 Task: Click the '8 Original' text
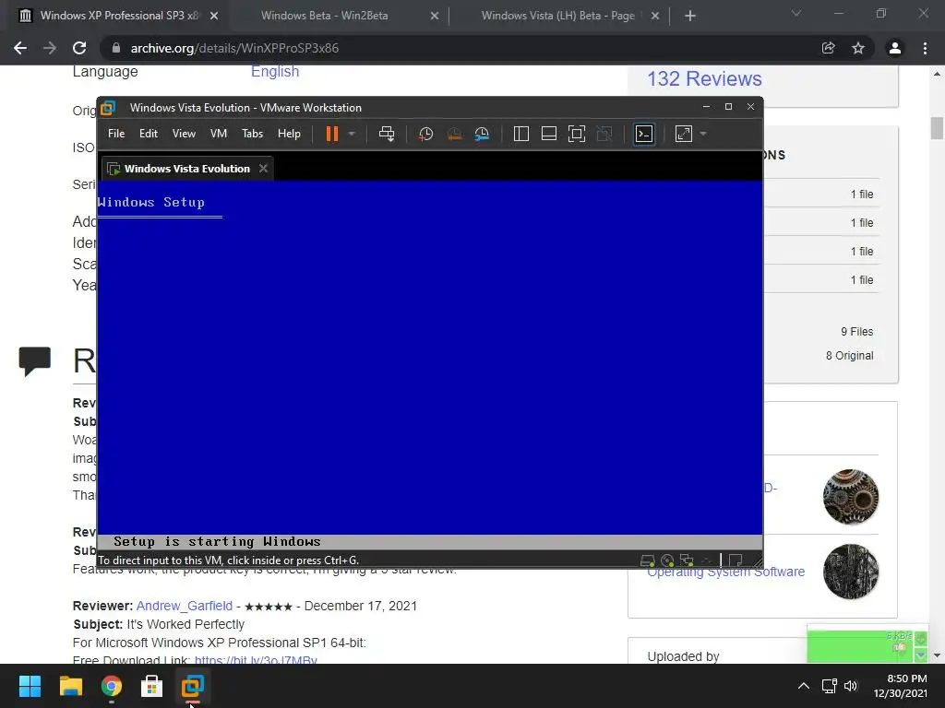pyautogui.click(x=849, y=356)
